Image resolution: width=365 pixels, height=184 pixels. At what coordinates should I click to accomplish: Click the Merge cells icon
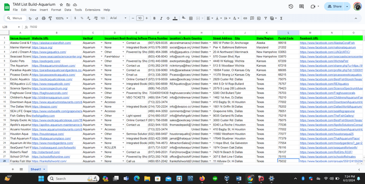pyautogui.click(x=198, y=18)
